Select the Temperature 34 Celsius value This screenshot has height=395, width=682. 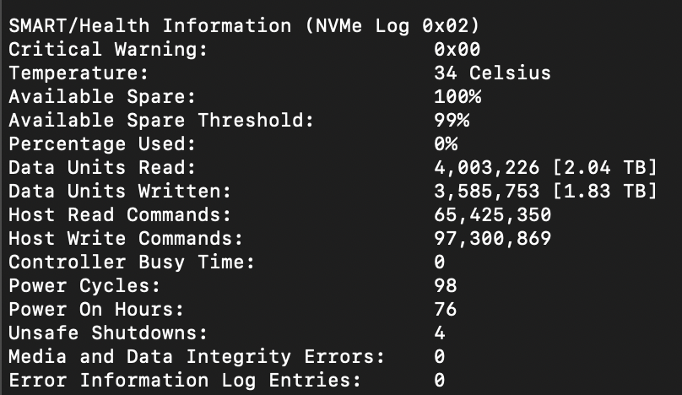[492, 73]
